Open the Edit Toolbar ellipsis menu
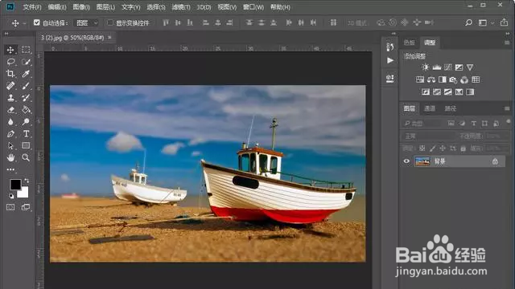The width and height of the screenshot is (515, 289). click(x=10, y=169)
